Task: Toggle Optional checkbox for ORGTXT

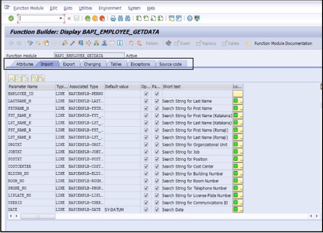Action: [146, 145]
